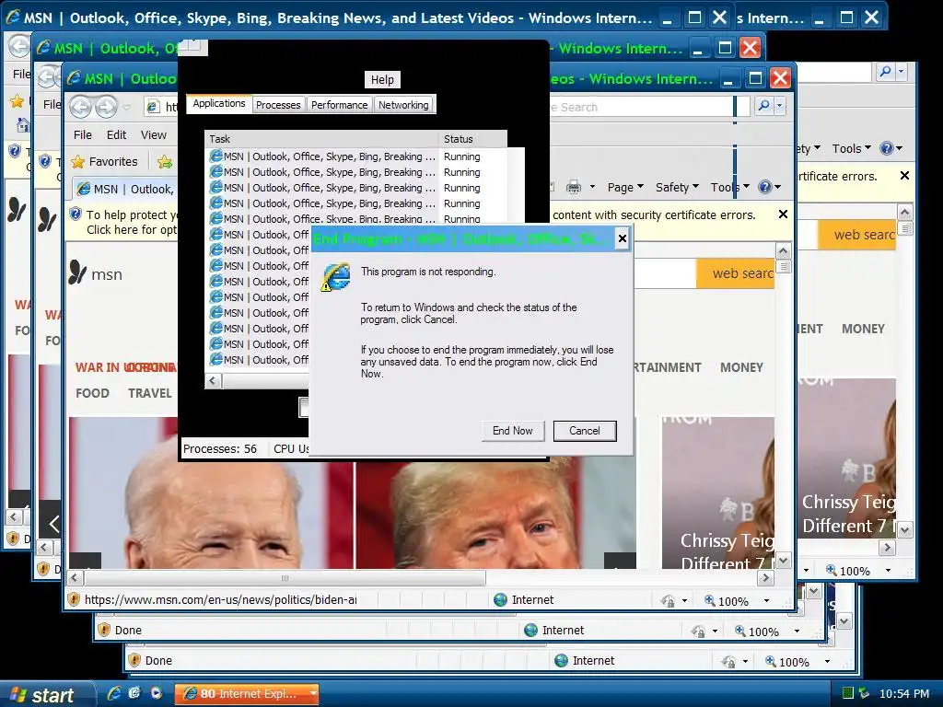Select MSN Outlook page tab in front window
Viewport: 943px width, 707px height.
pos(125,189)
